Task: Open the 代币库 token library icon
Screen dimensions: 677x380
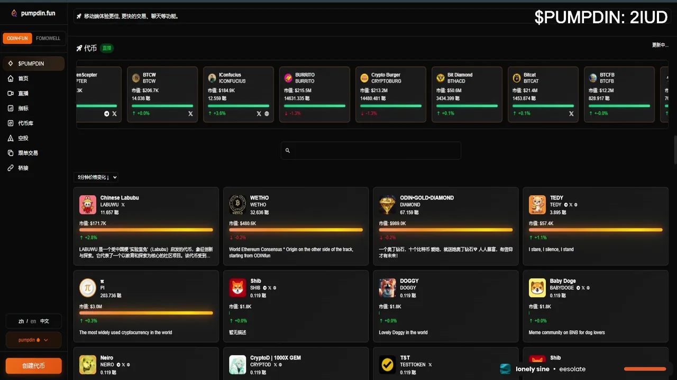Action: [11, 123]
